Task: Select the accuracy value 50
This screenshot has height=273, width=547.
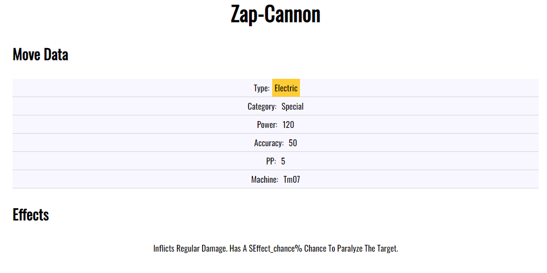Action: click(x=293, y=143)
